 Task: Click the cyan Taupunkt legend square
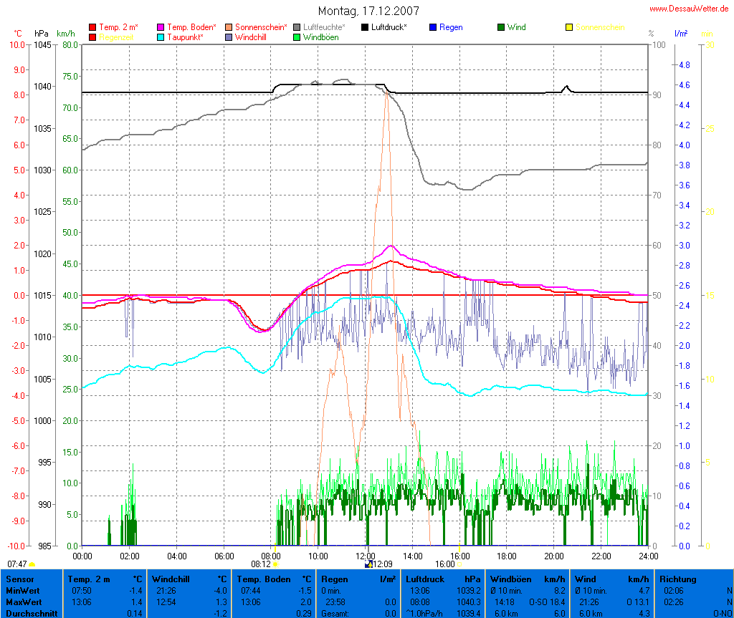coord(161,37)
